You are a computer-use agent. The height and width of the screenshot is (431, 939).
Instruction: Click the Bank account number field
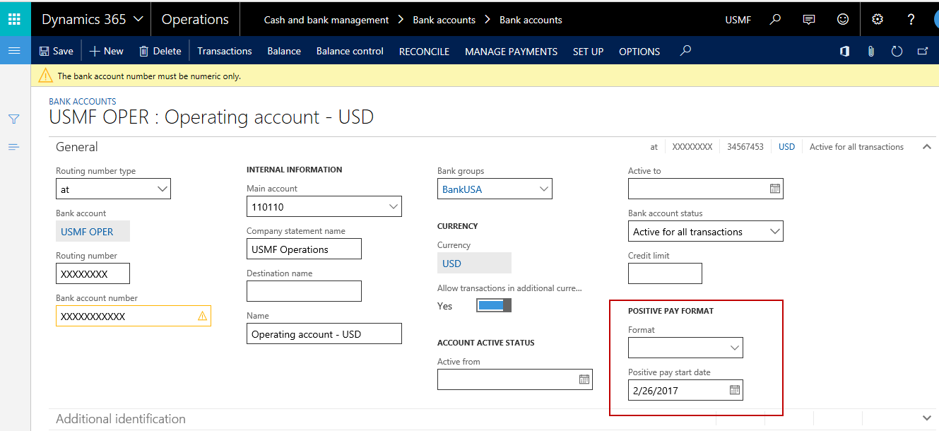tap(134, 316)
